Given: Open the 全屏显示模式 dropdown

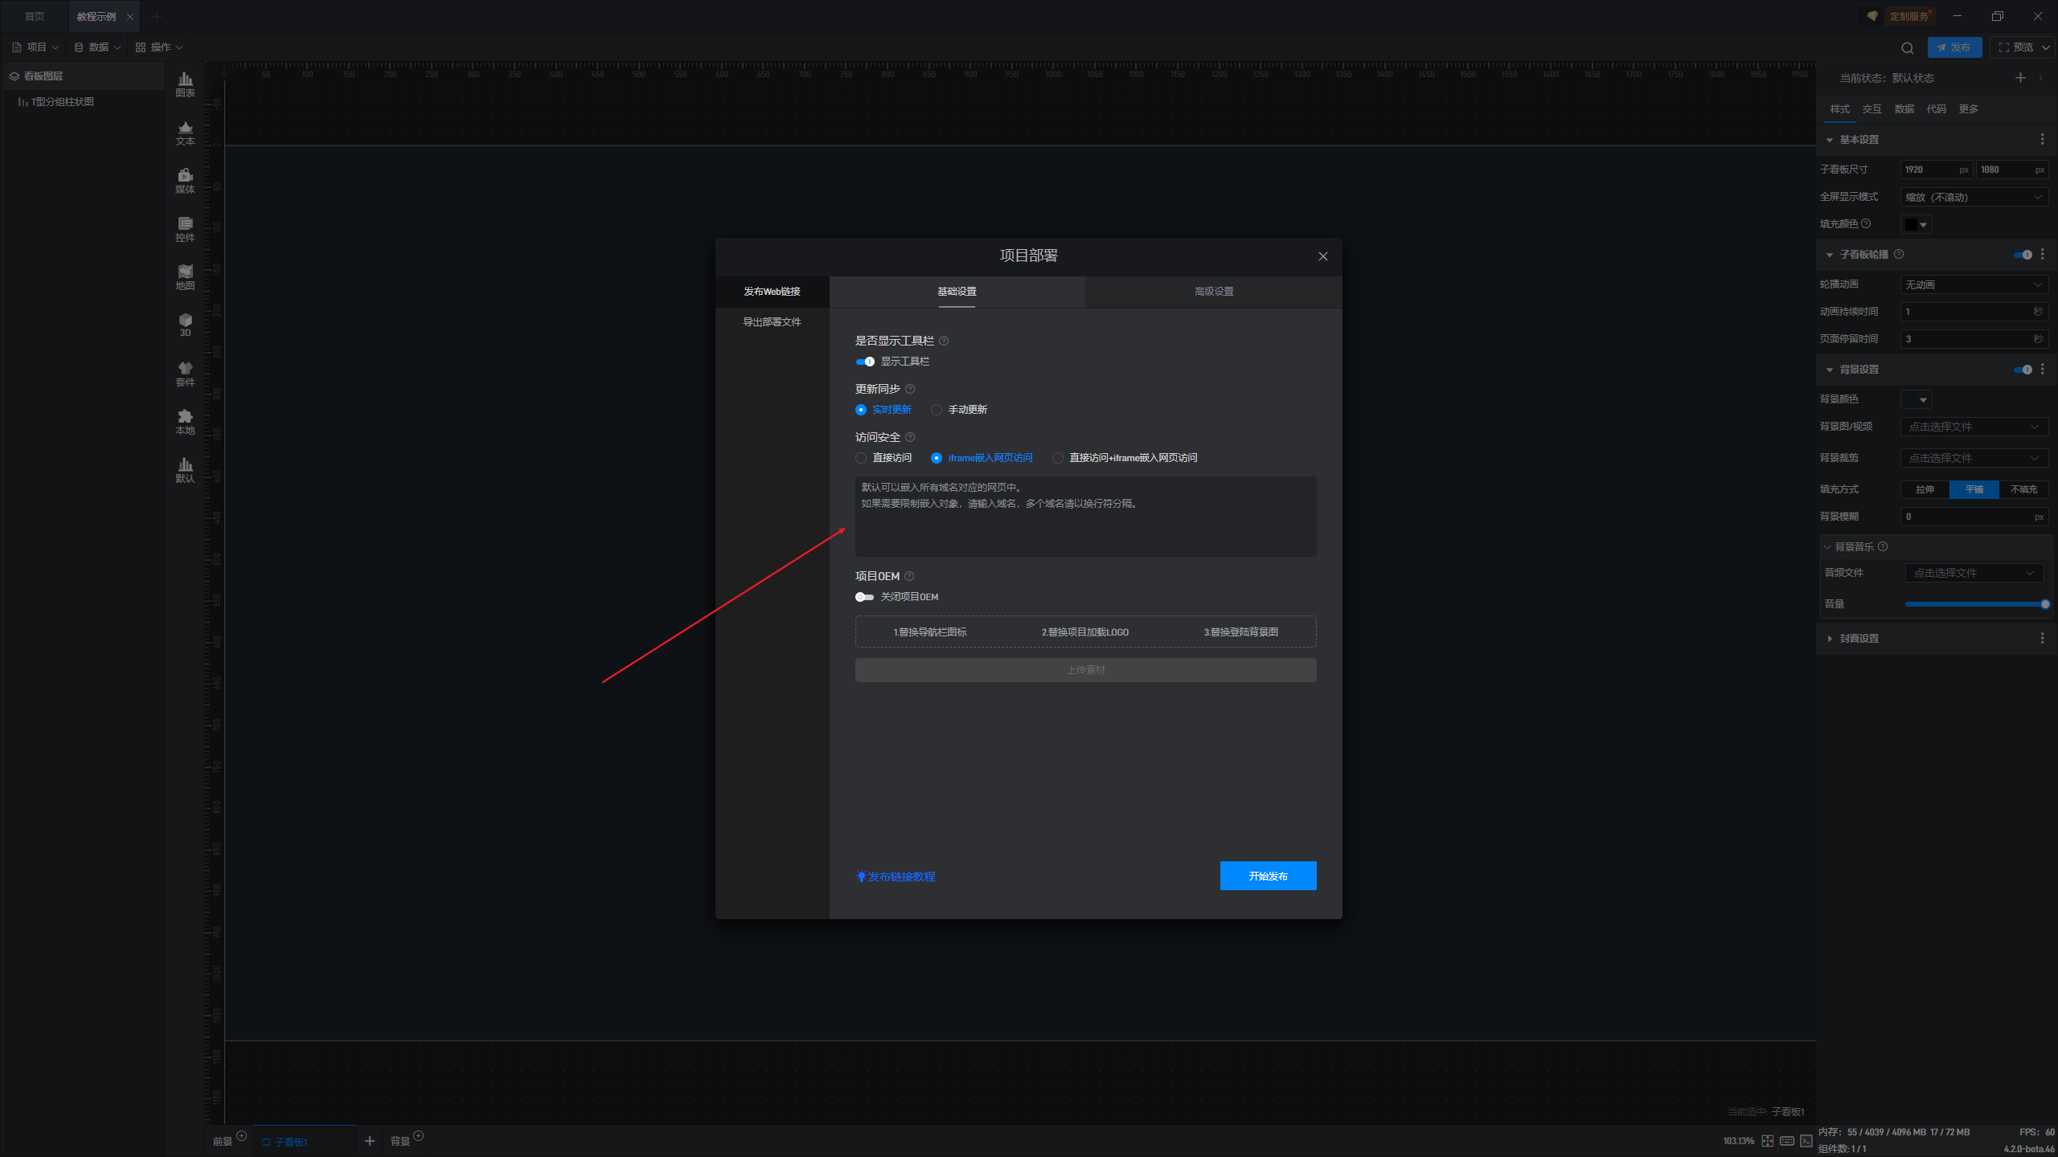Looking at the screenshot, I should coord(1973,197).
